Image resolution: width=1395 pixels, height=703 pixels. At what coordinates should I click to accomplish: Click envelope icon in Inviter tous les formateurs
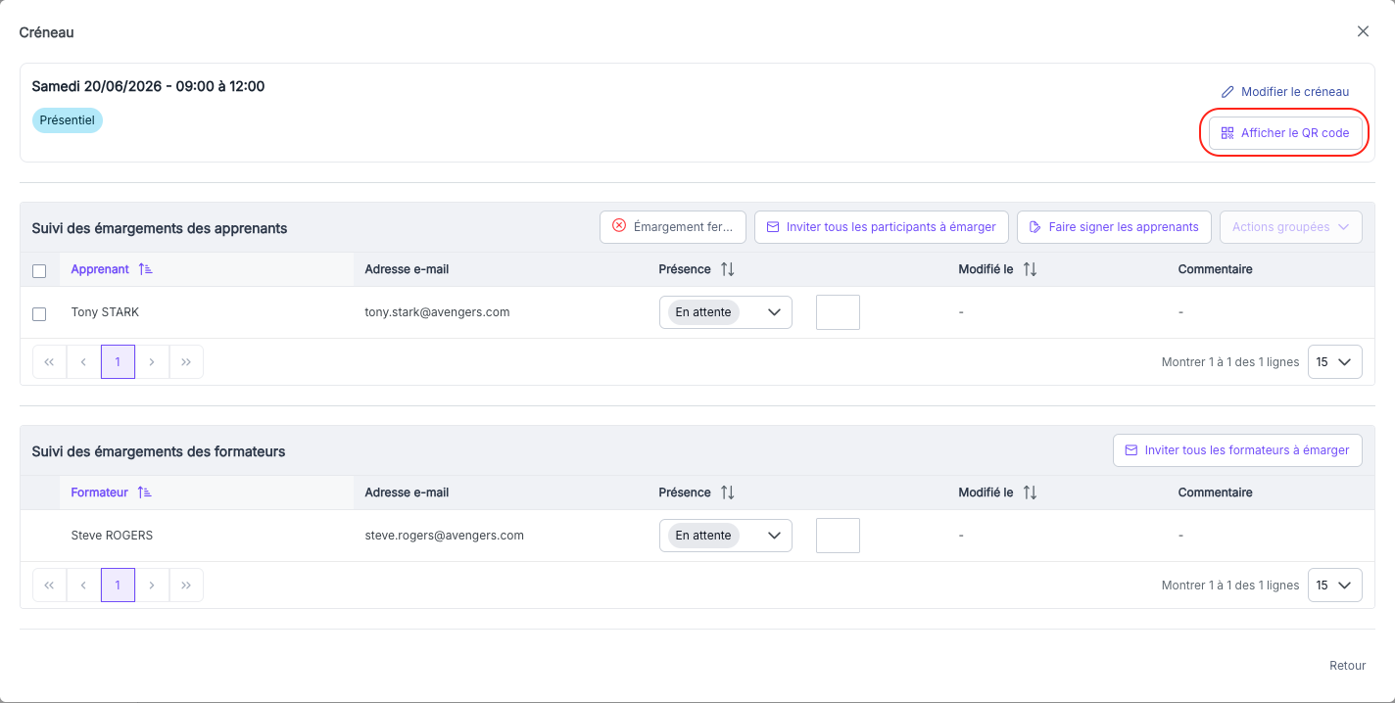coord(1131,450)
